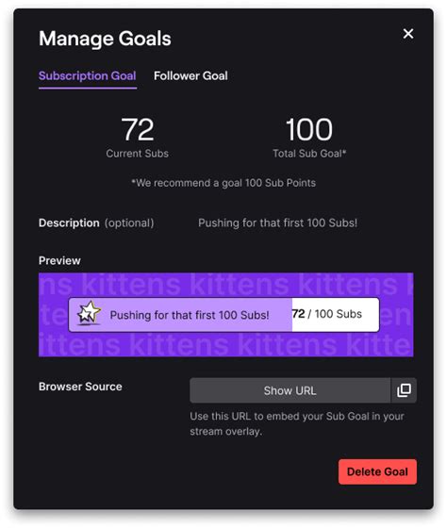Click the red Delete Goal button
The width and height of the screenshot is (447, 528).
click(x=377, y=471)
